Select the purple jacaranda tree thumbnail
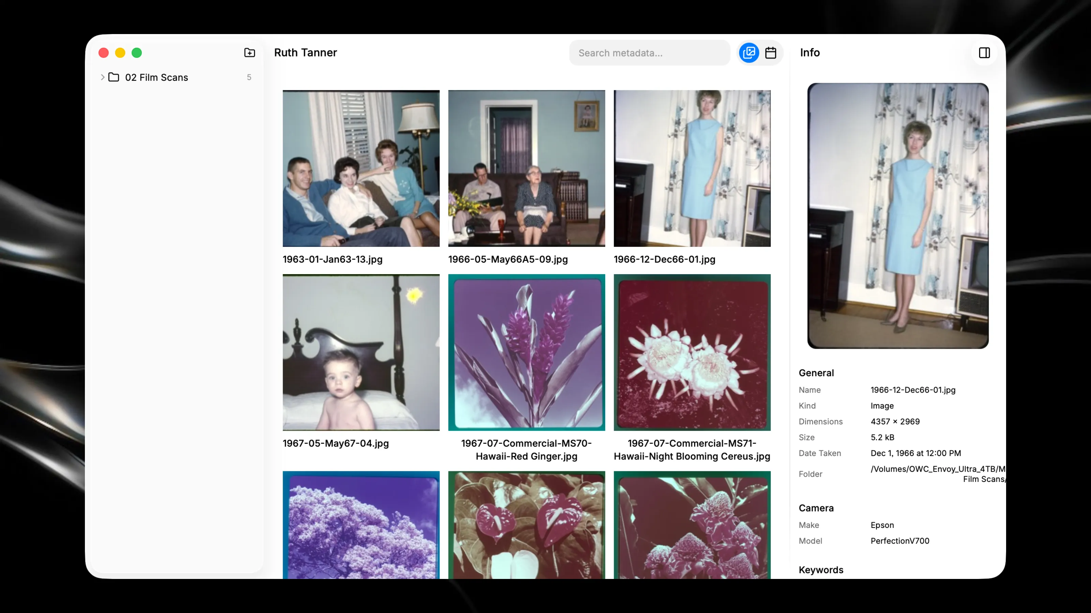The height and width of the screenshot is (613, 1091). [361, 524]
